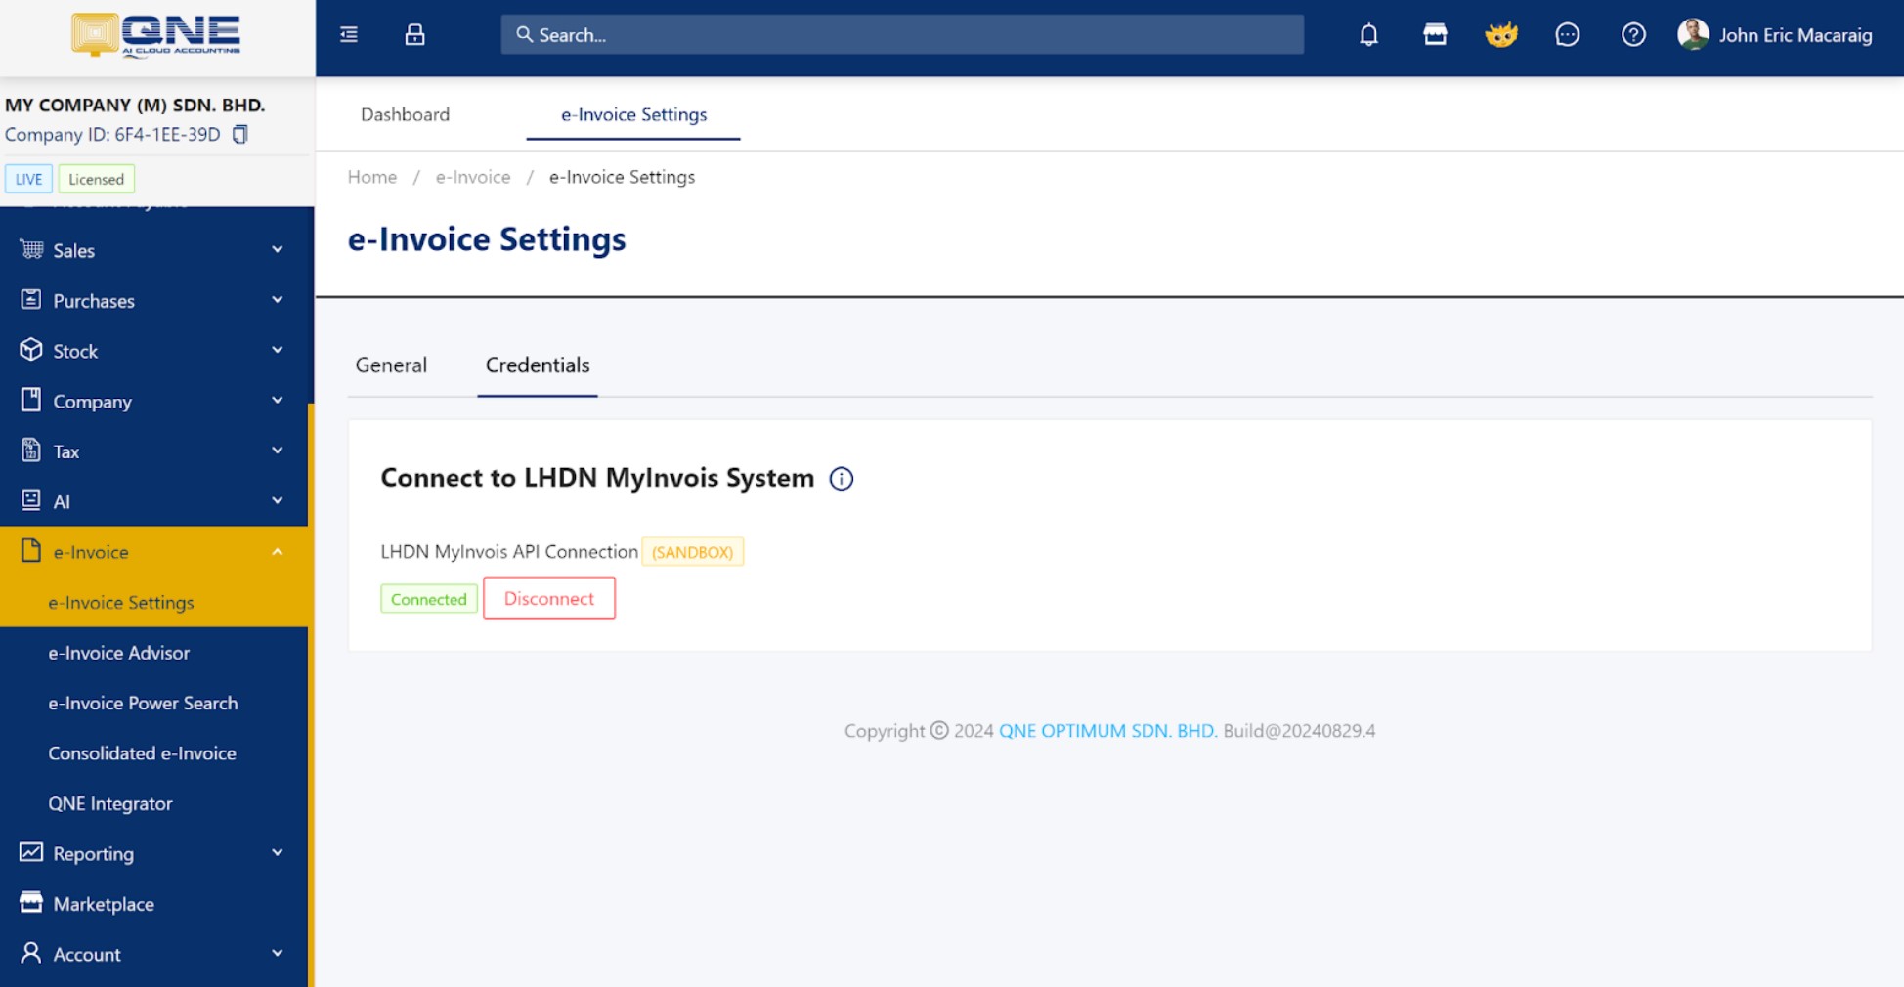This screenshot has height=987, width=1904.
Task: Expand the Reporting menu
Action: 153,853
